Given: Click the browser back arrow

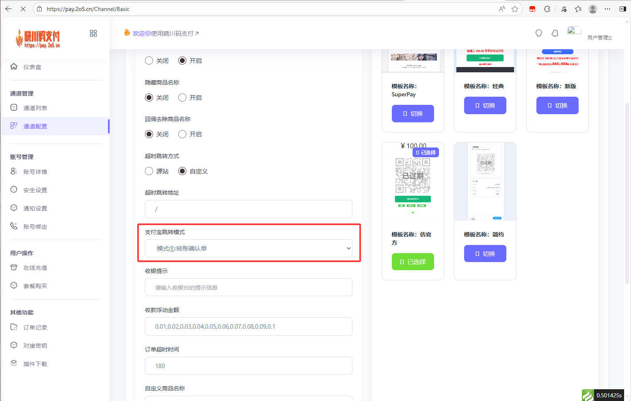Looking at the screenshot, I should click(9, 9).
